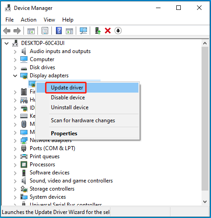Click the Processors chip icon
The image size is (211, 218).
coord(24,165)
